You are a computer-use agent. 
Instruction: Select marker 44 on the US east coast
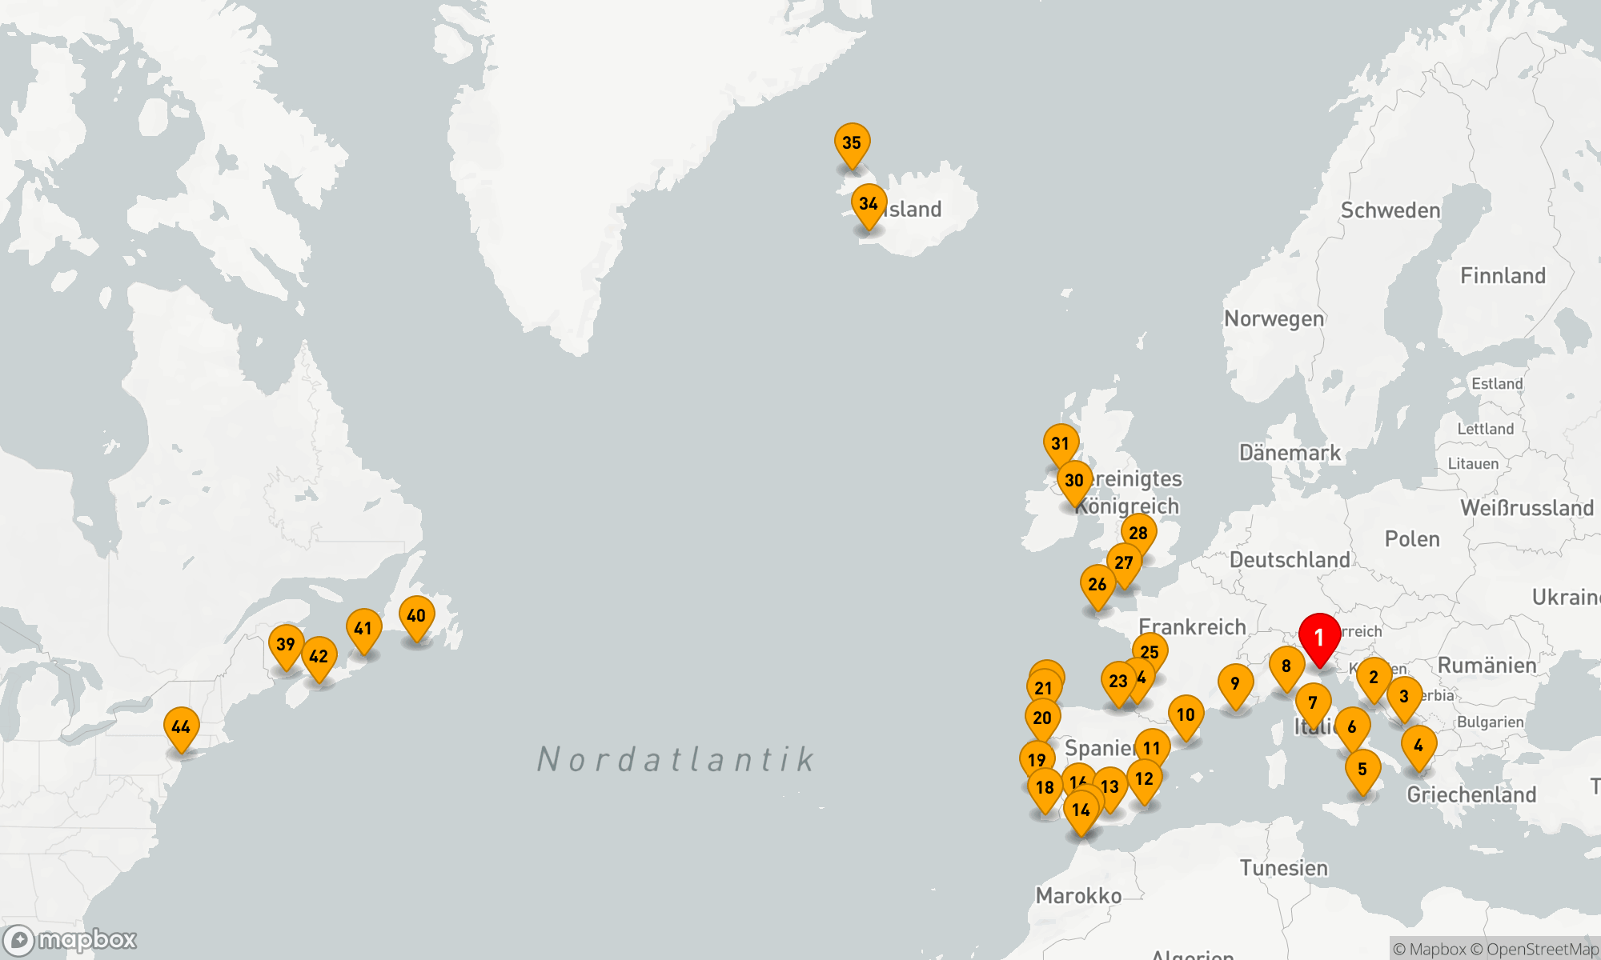[x=182, y=726]
